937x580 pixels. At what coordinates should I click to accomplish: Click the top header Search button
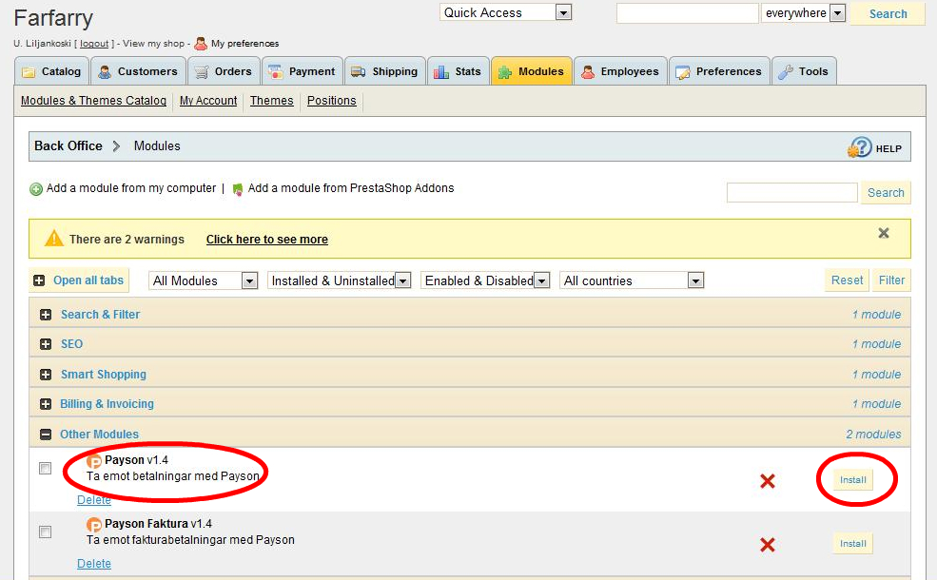tap(888, 13)
